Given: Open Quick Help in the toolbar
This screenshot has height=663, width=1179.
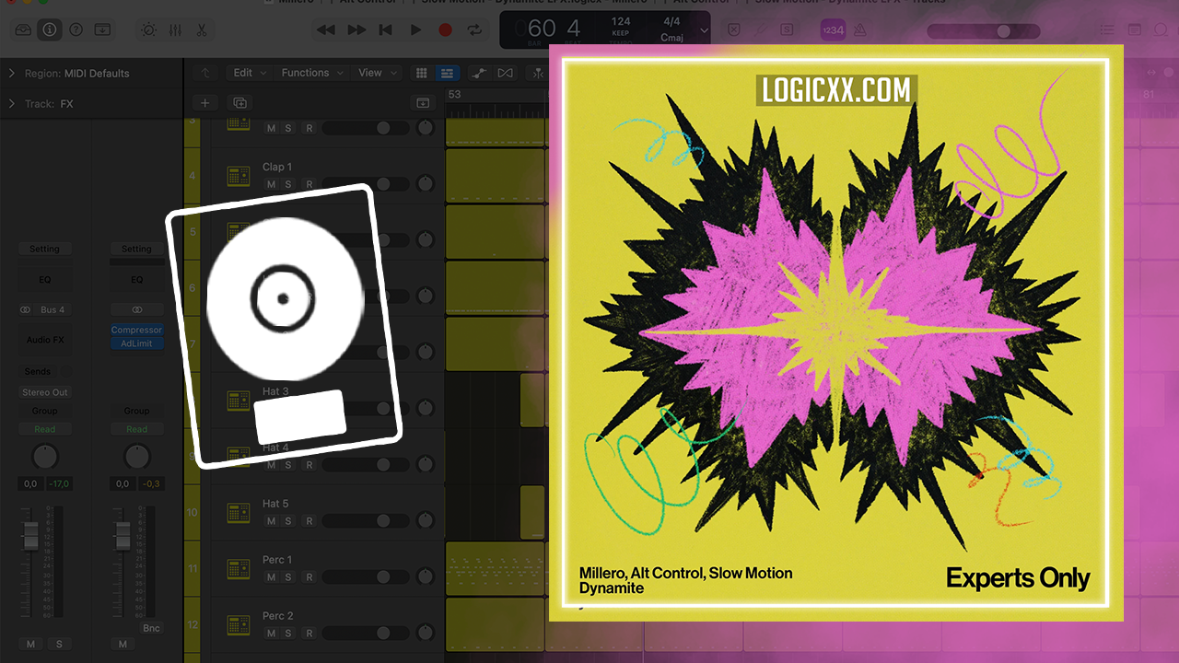Looking at the screenshot, I should pyautogui.click(x=76, y=29).
